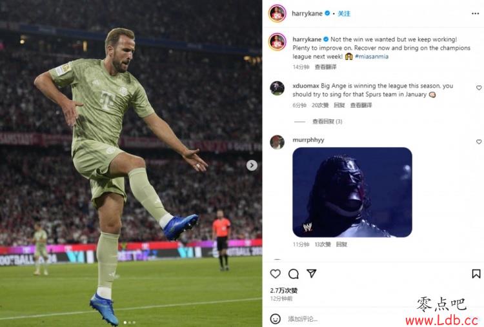Open xduomax's profile avatar
The width and height of the screenshot is (484, 327).
coord(277,88)
